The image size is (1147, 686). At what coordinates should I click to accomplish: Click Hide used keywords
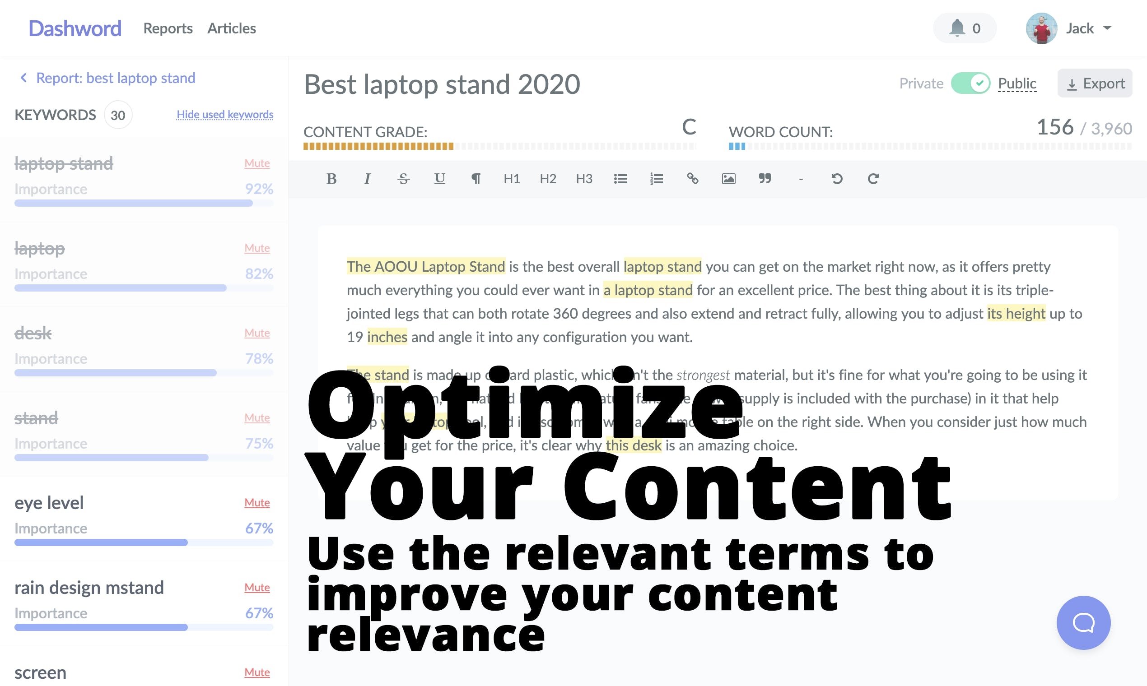point(225,114)
